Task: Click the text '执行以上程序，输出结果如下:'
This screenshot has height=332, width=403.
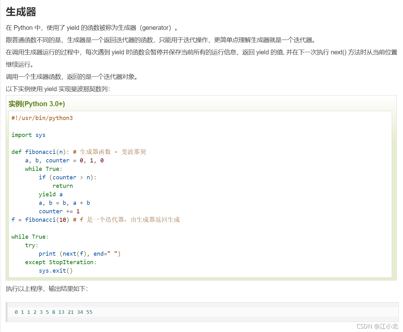Action: point(47,289)
